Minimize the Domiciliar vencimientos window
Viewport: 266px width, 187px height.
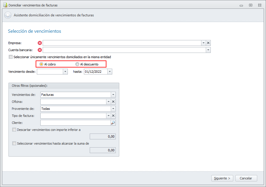241,6
